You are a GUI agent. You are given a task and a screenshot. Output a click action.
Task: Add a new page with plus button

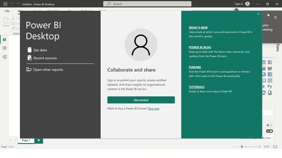point(39,140)
